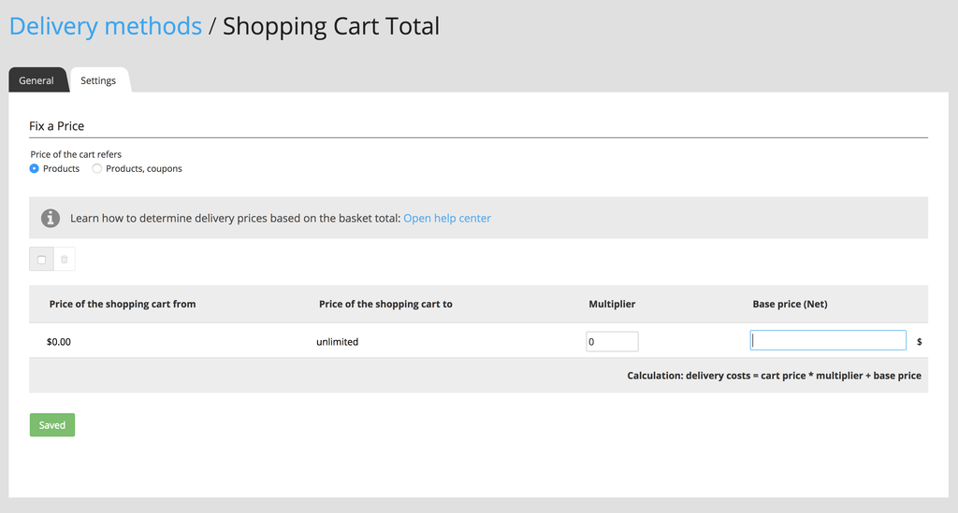Viewport: 958px width, 513px height.
Task: Open the Settings tab
Action: pos(98,80)
